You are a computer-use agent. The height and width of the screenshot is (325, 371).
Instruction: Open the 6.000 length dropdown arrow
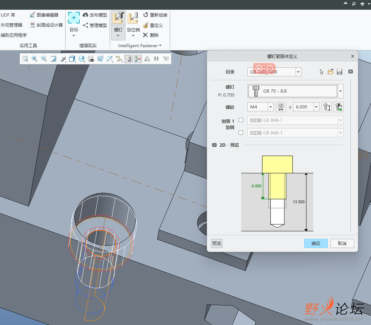click(316, 107)
